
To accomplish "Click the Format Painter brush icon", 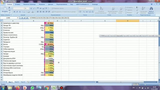I will click(x=9, y=12).
